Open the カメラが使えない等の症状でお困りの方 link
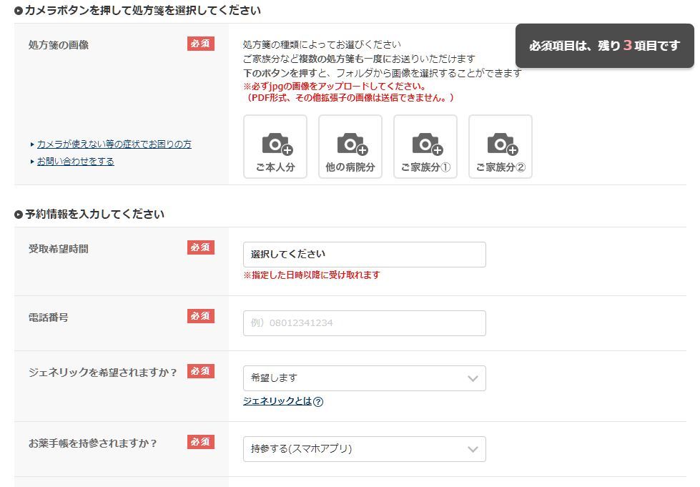Image resolution: width=700 pixels, height=487 pixels. click(114, 144)
